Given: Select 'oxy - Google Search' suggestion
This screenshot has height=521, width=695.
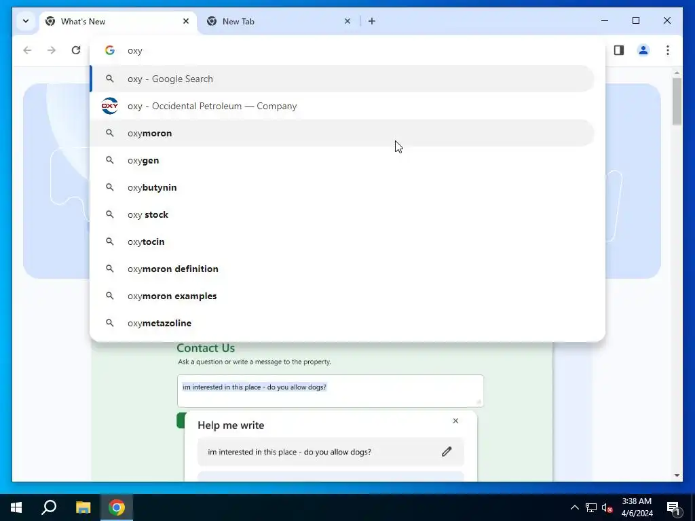Looking at the screenshot, I should (342, 79).
